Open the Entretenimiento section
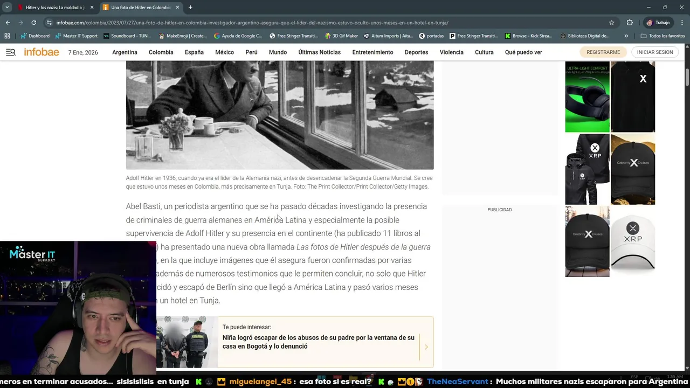 pyautogui.click(x=372, y=52)
